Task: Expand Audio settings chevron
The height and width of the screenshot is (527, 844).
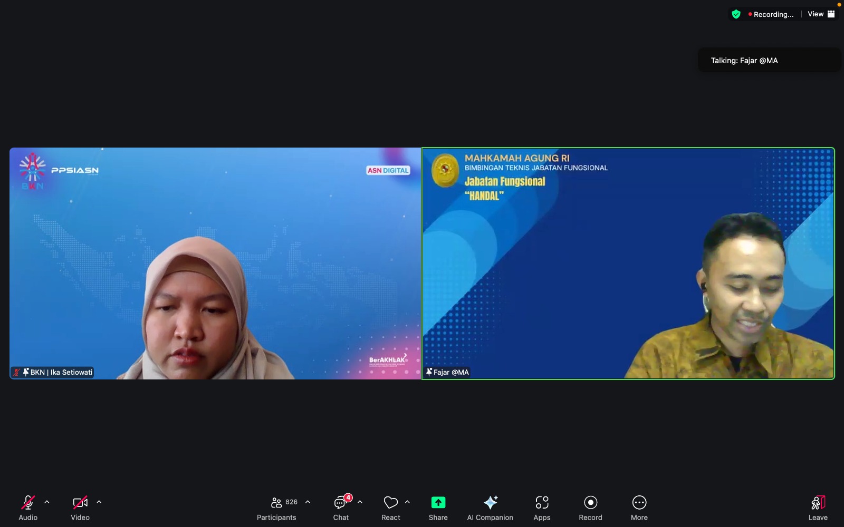Action: tap(47, 501)
